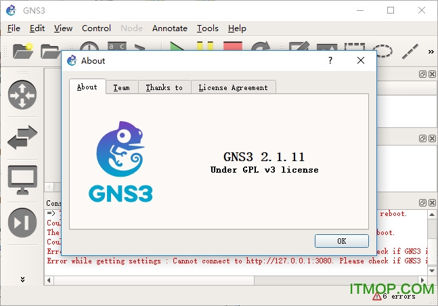Screen dimensions: 438x306
Task: Browse switches in the device sidebar
Action: tap(22, 139)
